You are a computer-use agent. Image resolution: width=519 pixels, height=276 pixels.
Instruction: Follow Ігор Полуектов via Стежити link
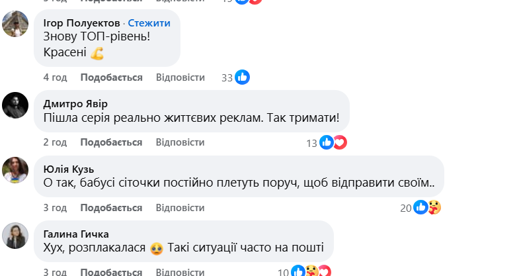pos(148,23)
